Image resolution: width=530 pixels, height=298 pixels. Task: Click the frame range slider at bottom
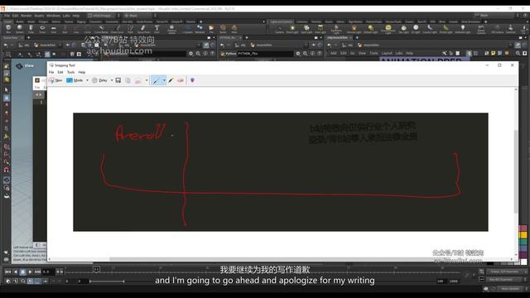pyautogui.click(x=107, y=281)
